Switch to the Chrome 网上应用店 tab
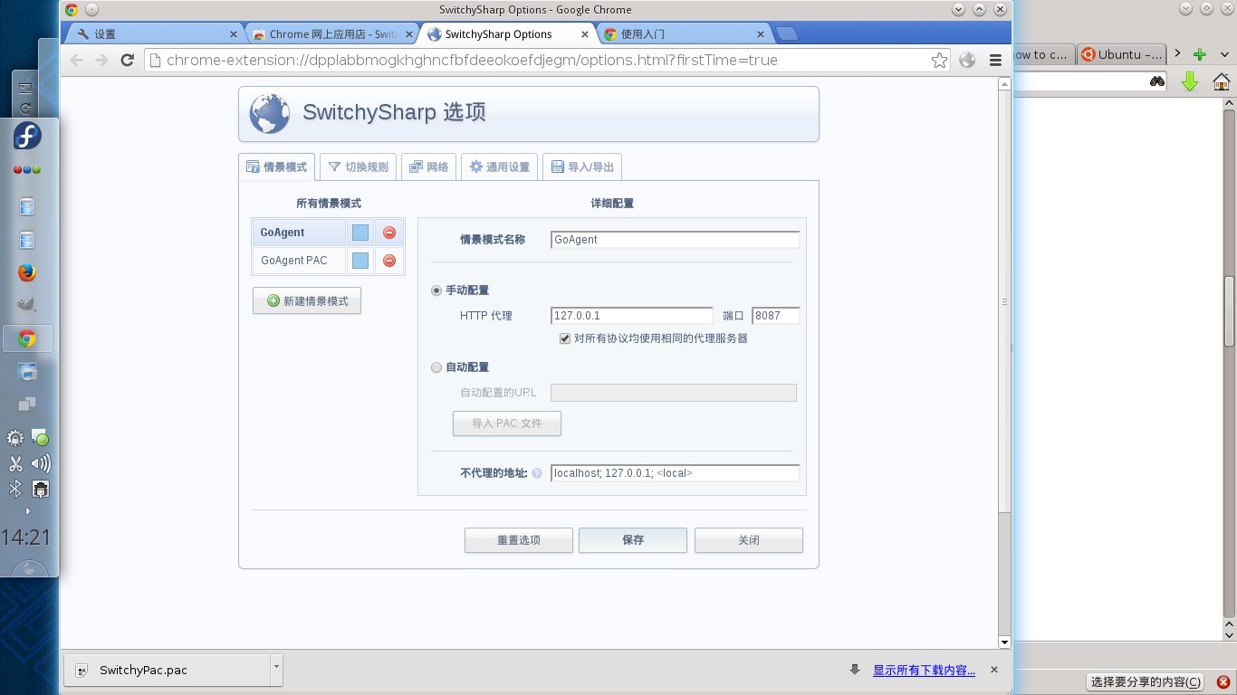This screenshot has height=695, width=1237. [x=331, y=33]
